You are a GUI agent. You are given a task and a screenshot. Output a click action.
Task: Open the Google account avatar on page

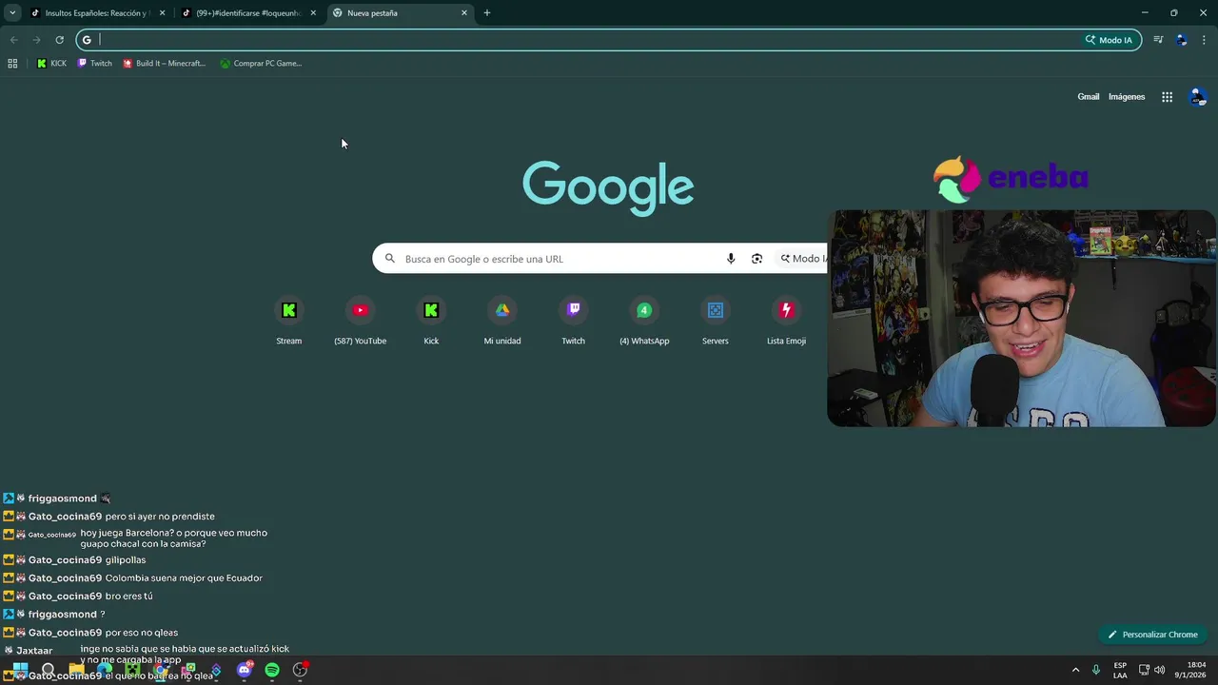coord(1198,97)
